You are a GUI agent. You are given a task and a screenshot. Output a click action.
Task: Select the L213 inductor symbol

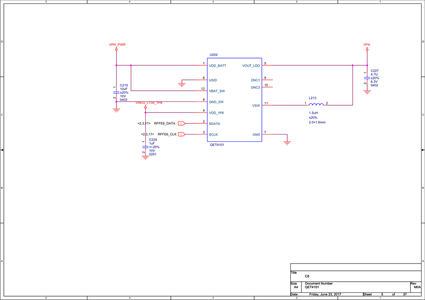click(316, 104)
